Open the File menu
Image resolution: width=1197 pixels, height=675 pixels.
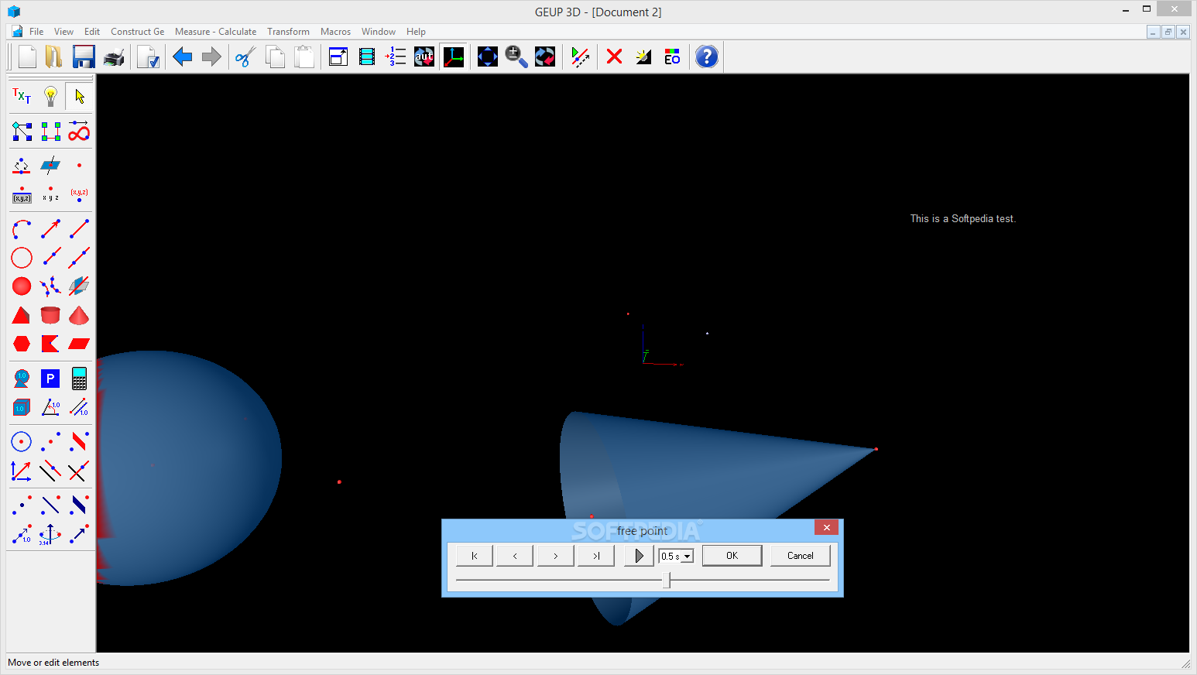click(x=36, y=32)
